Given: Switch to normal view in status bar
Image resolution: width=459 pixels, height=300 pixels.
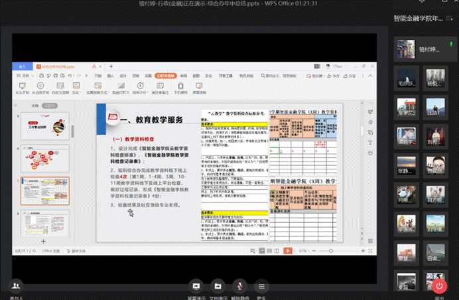Looking at the screenshot, I should (262, 251).
